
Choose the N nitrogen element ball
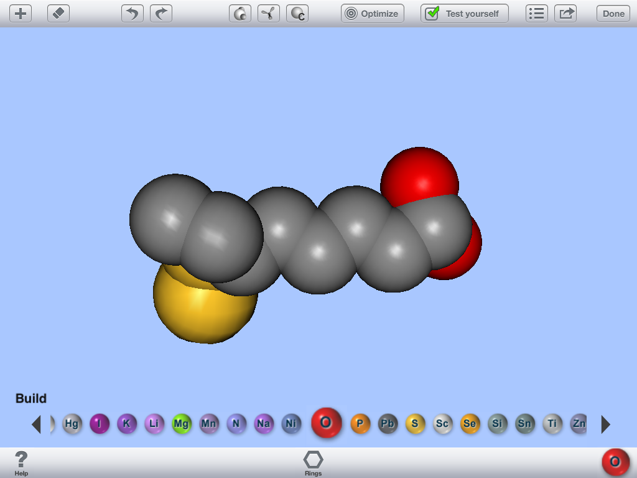tap(236, 423)
